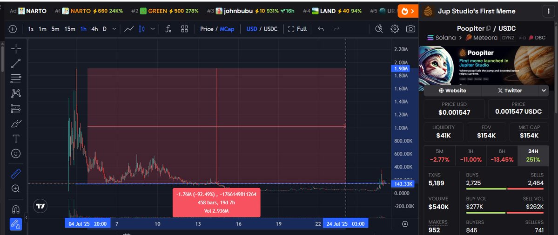Viewport: 558px width, 235px height.
Task: Open the Fibonacci retracement tool
Action: click(x=16, y=78)
